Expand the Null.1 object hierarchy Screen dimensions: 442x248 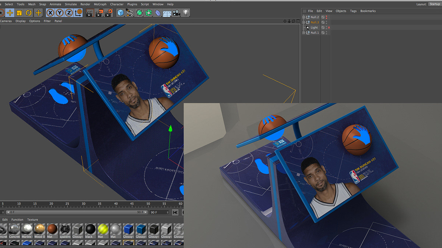click(x=304, y=33)
